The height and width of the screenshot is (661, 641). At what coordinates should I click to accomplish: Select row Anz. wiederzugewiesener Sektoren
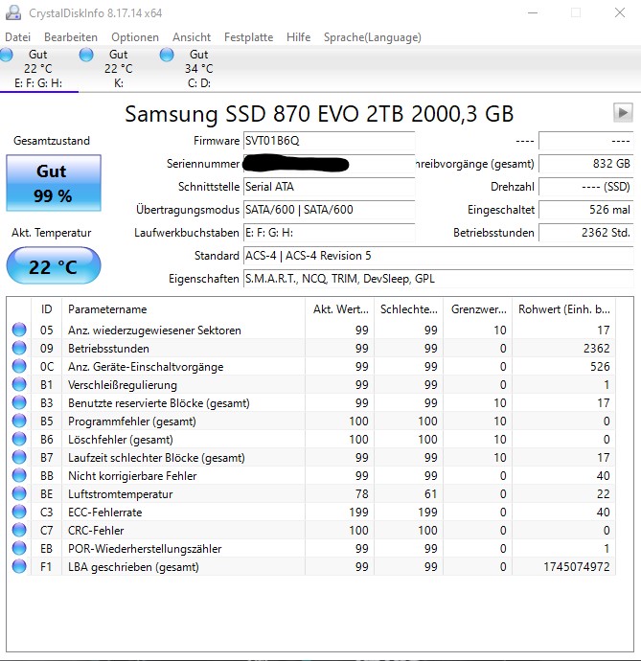coord(311,330)
